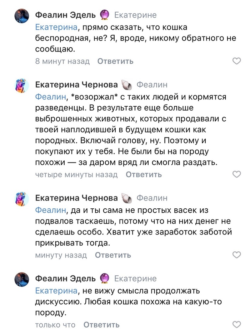
Task: Click shell icon in «да и ты сама» comment
Action: click(x=127, y=198)
